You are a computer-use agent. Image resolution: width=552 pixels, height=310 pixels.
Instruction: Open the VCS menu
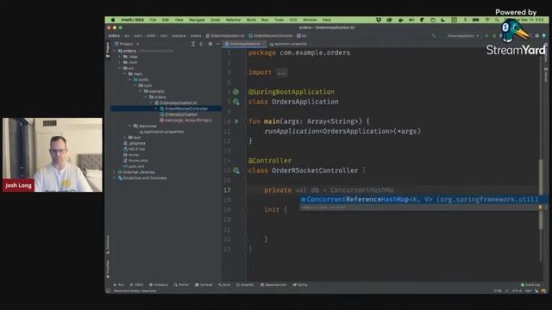pos(293,20)
